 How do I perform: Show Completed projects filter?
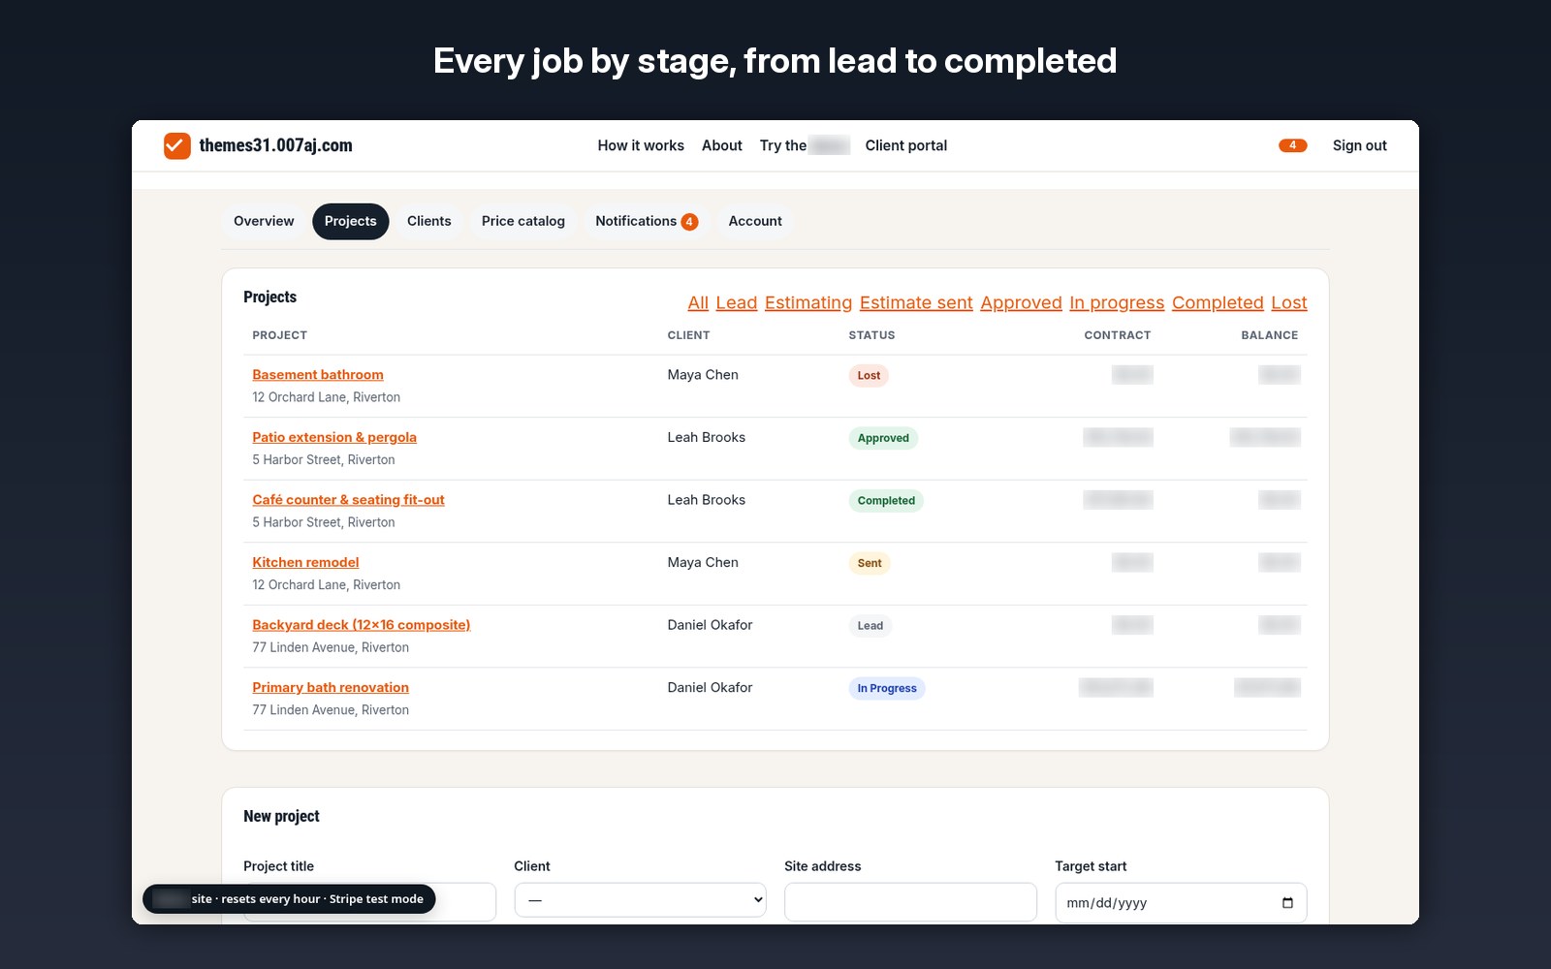[1218, 302]
